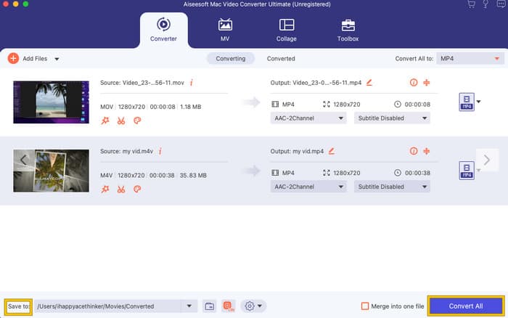Click source name 'my vid.m4v'
Image resolution: width=508 pixels, height=318 pixels.
(138, 152)
